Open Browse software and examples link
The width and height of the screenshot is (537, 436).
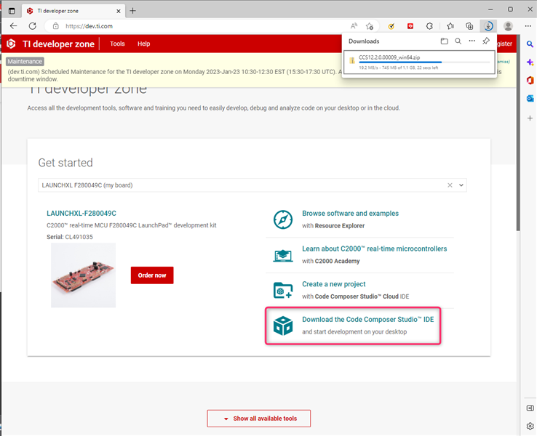pos(350,214)
